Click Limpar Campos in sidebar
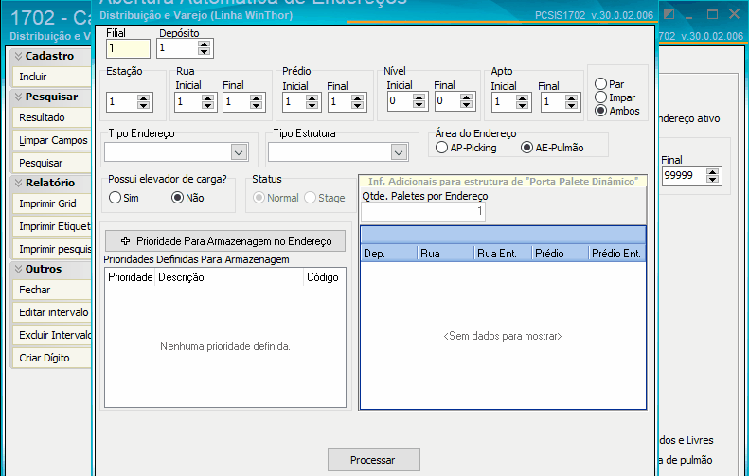Viewport: 749px width, 476px height. pyautogui.click(x=51, y=140)
